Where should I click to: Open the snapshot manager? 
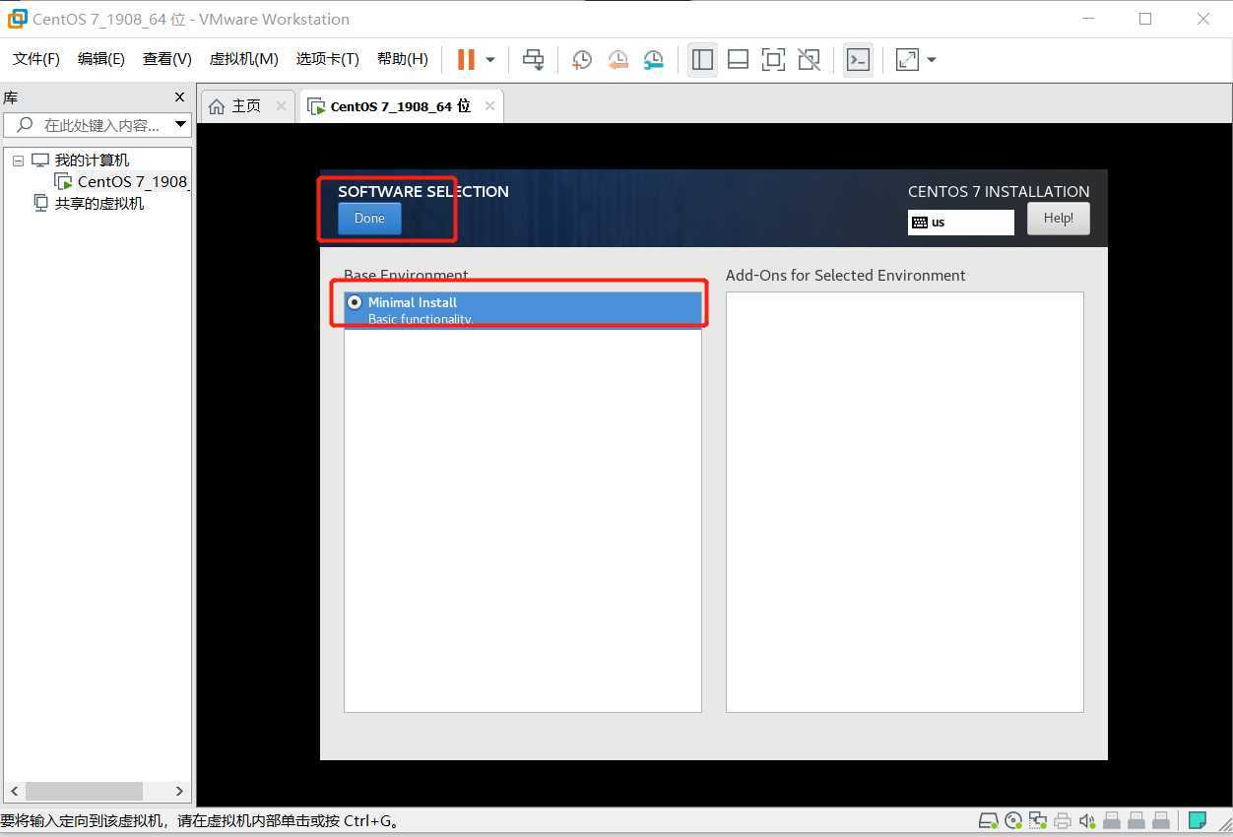(653, 60)
